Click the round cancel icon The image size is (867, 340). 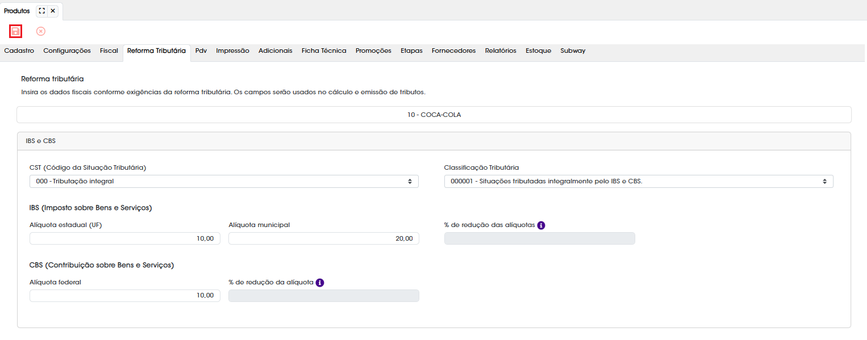41,31
